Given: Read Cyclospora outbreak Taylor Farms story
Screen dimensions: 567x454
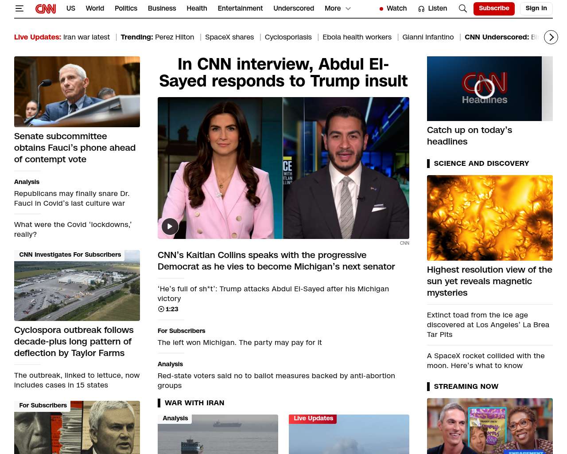Looking at the screenshot, I should pyautogui.click(x=74, y=341).
